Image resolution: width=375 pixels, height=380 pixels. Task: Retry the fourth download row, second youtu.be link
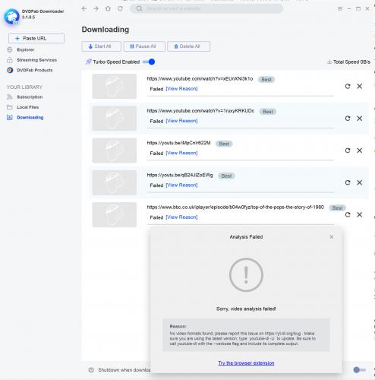(x=348, y=182)
